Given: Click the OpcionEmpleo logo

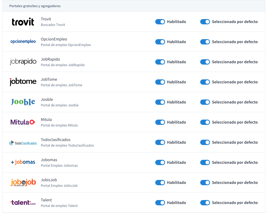Looking at the screenshot, I should [23, 42].
